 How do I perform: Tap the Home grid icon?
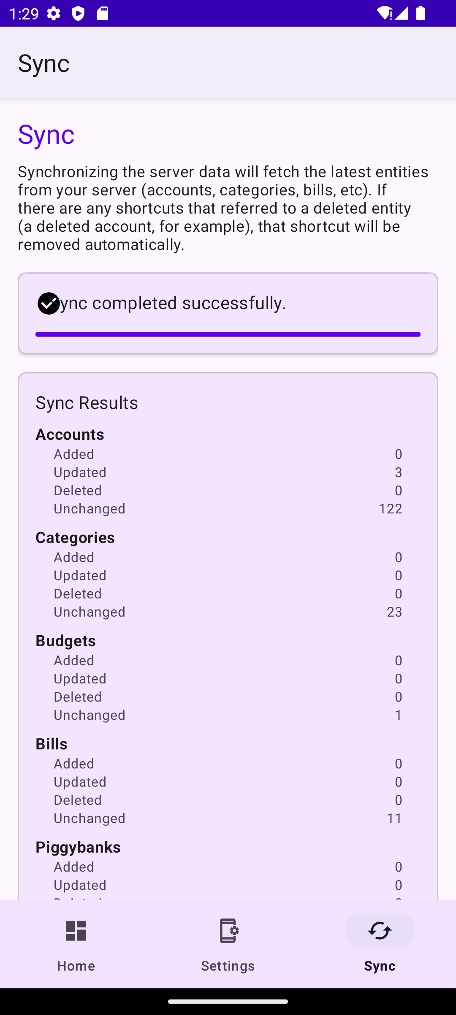76,931
